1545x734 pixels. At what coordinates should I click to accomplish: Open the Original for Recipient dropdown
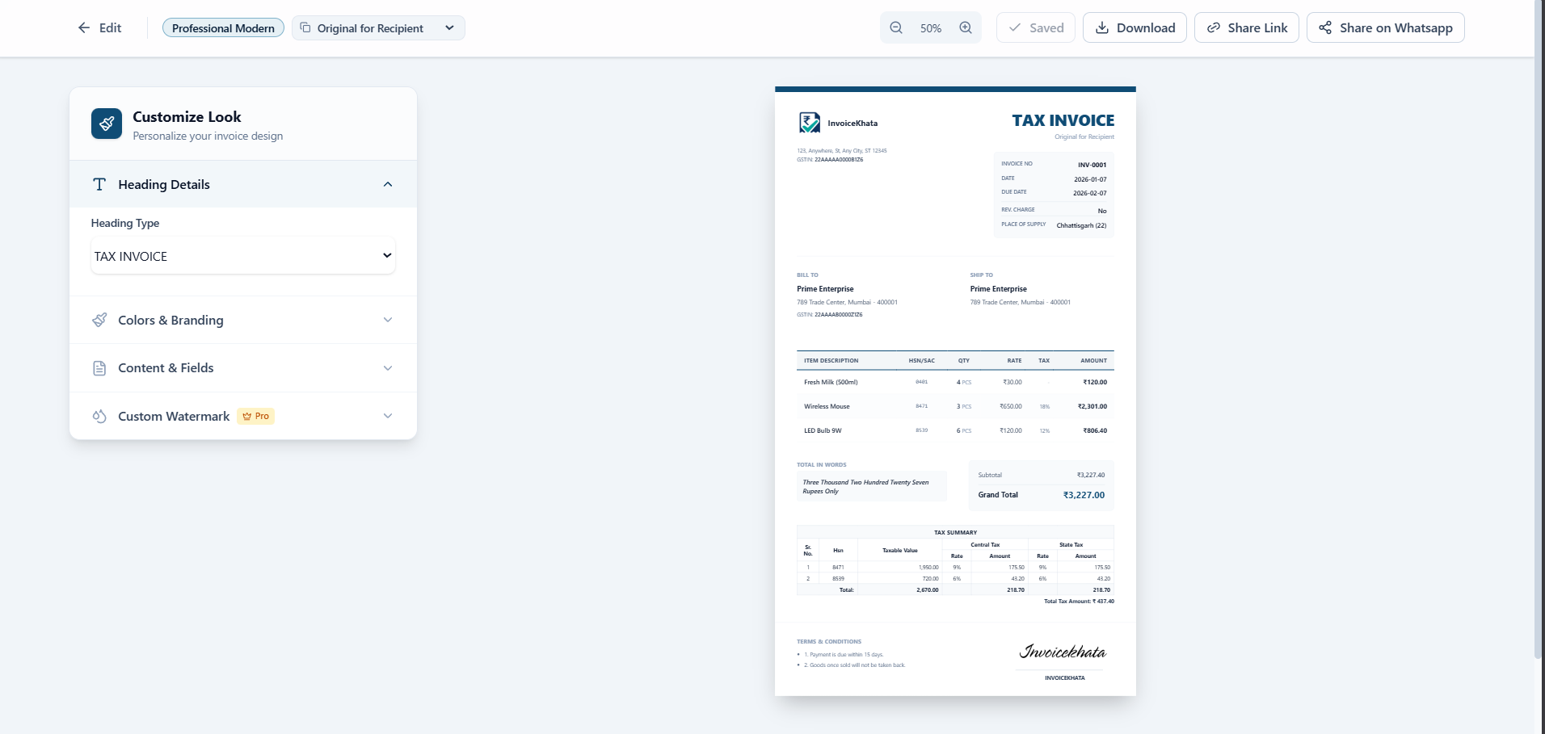(x=378, y=27)
